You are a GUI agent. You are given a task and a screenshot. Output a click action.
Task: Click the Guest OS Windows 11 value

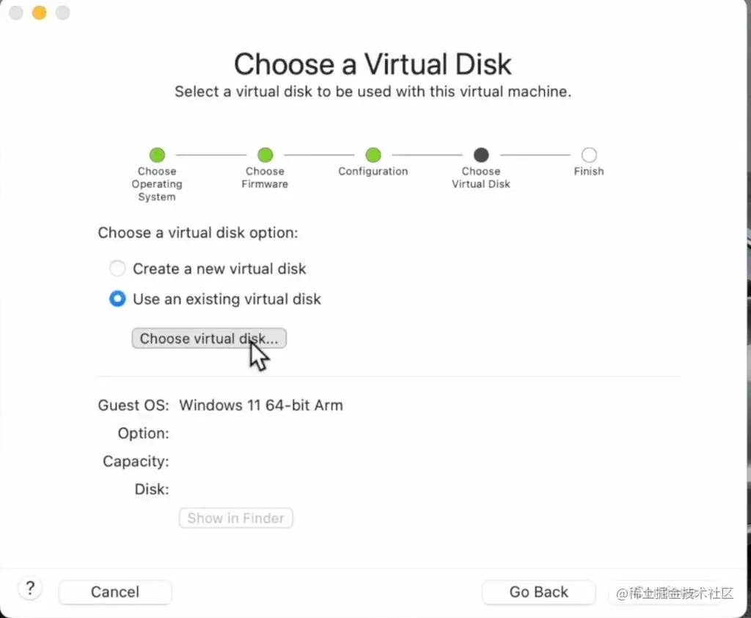point(260,405)
